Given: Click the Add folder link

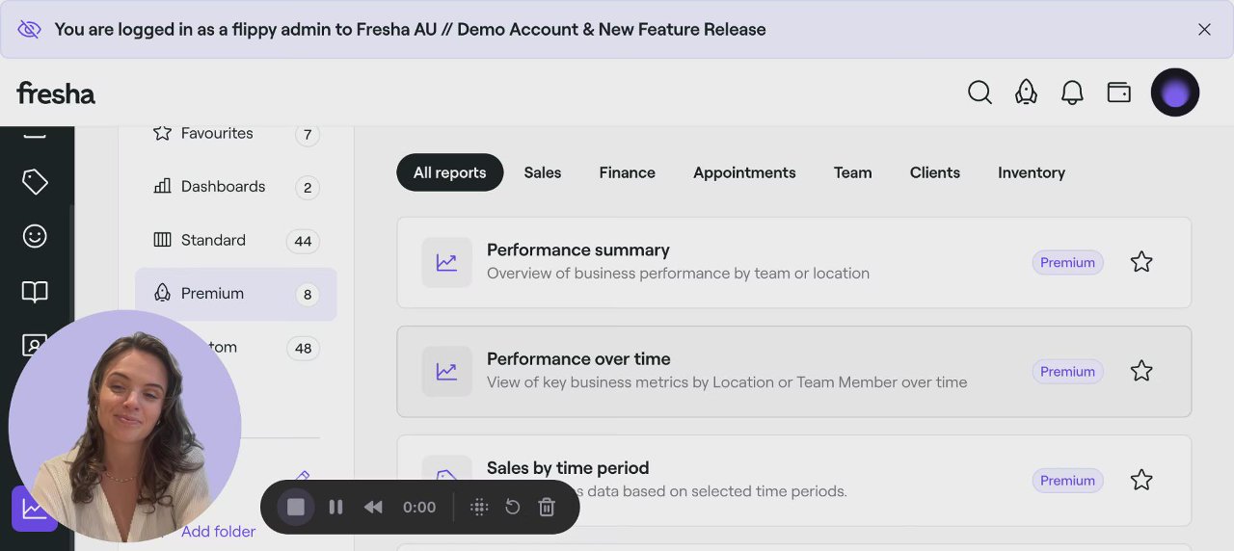Looking at the screenshot, I should [219, 532].
